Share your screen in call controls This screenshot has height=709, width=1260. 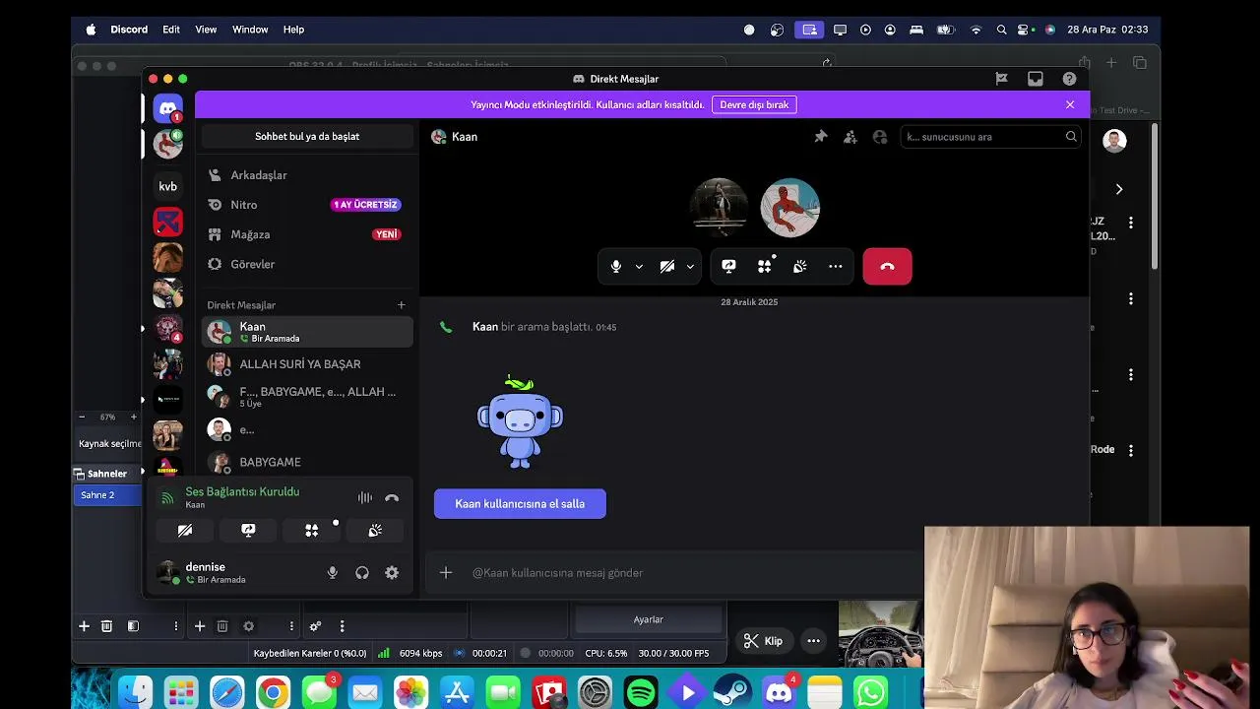[729, 266]
